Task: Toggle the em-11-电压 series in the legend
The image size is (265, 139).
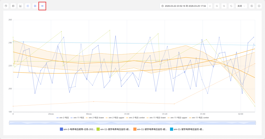Action: (x=77, y=118)
